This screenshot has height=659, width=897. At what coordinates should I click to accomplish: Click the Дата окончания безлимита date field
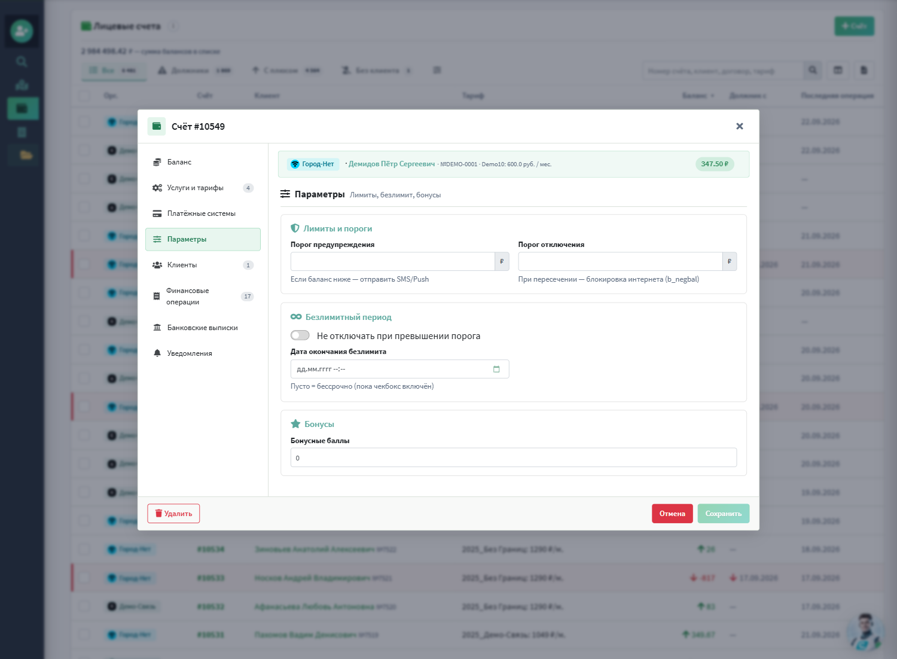click(399, 369)
